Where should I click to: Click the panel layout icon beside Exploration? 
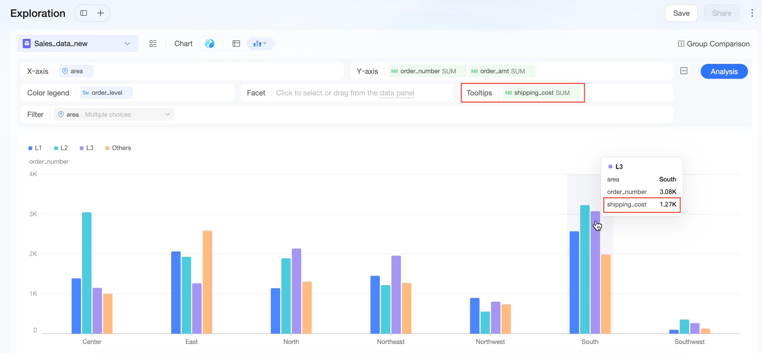point(84,13)
